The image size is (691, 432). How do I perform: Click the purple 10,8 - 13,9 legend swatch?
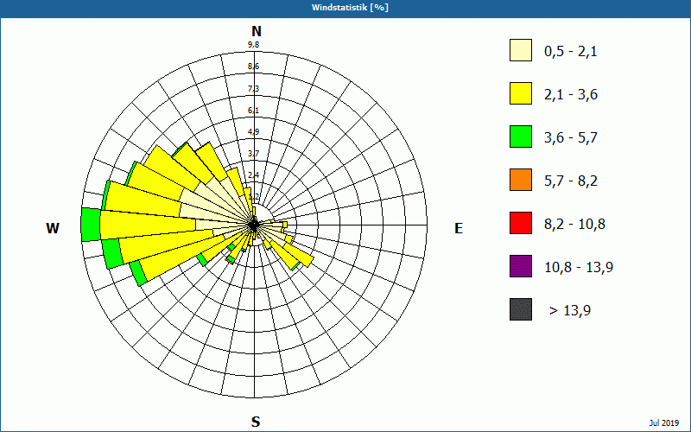pos(521,266)
